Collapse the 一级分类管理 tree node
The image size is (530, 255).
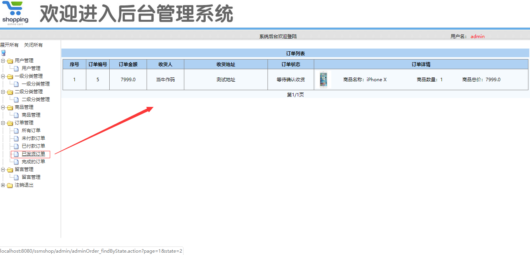pos(3,76)
